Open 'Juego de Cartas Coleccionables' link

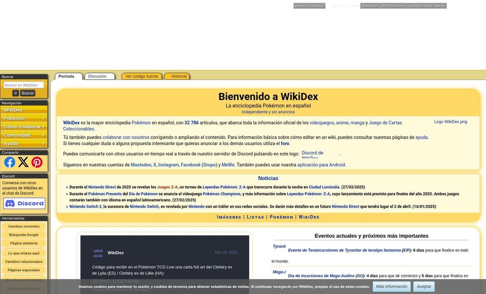(385, 123)
